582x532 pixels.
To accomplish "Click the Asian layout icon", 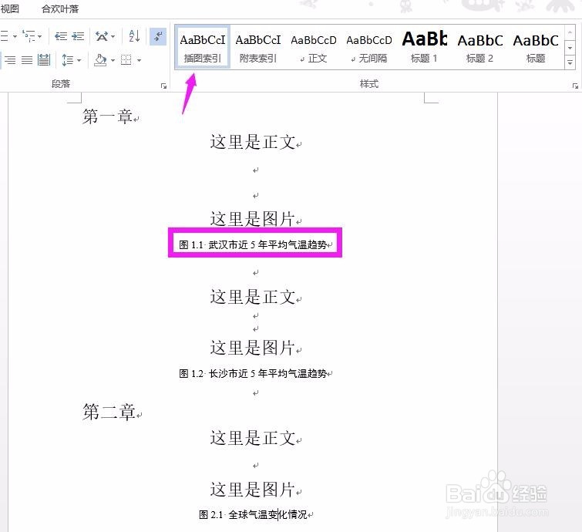I will click(x=102, y=36).
